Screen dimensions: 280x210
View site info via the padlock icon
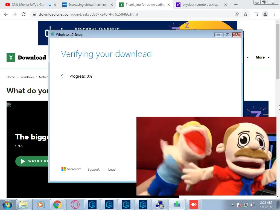pyautogui.click(x=34, y=14)
